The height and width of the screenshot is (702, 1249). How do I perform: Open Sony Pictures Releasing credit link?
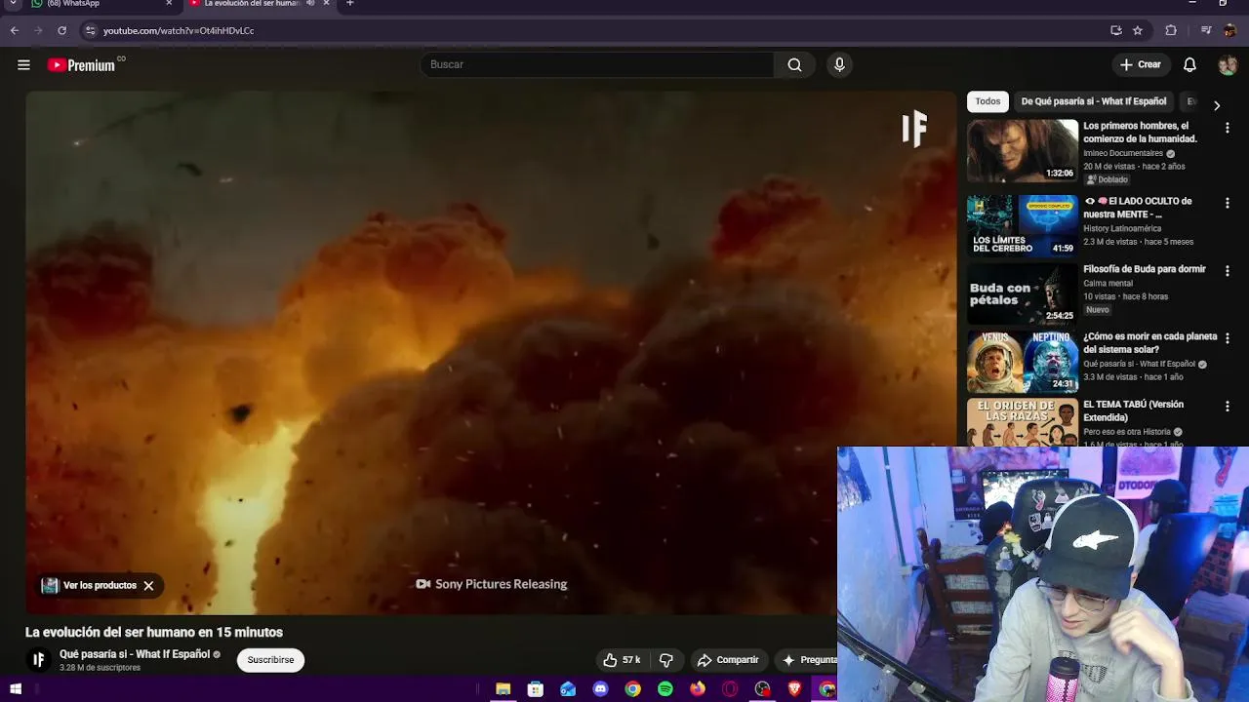click(492, 584)
